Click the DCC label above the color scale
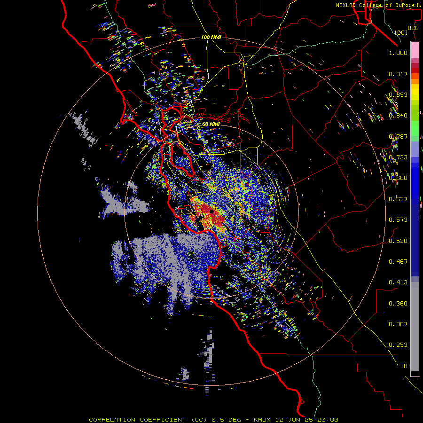The image size is (423, 423). coord(413,28)
